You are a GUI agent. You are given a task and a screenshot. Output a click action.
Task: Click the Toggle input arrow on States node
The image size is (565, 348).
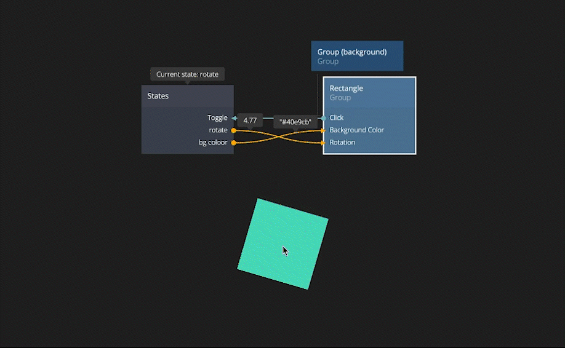(x=234, y=118)
